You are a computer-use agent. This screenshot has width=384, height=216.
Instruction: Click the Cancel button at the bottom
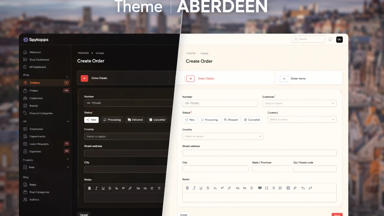click(x=183, y=214)
